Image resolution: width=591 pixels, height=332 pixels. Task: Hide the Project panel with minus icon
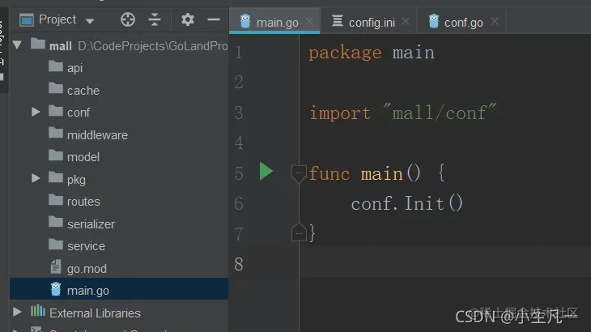click(x=214, y=19)
